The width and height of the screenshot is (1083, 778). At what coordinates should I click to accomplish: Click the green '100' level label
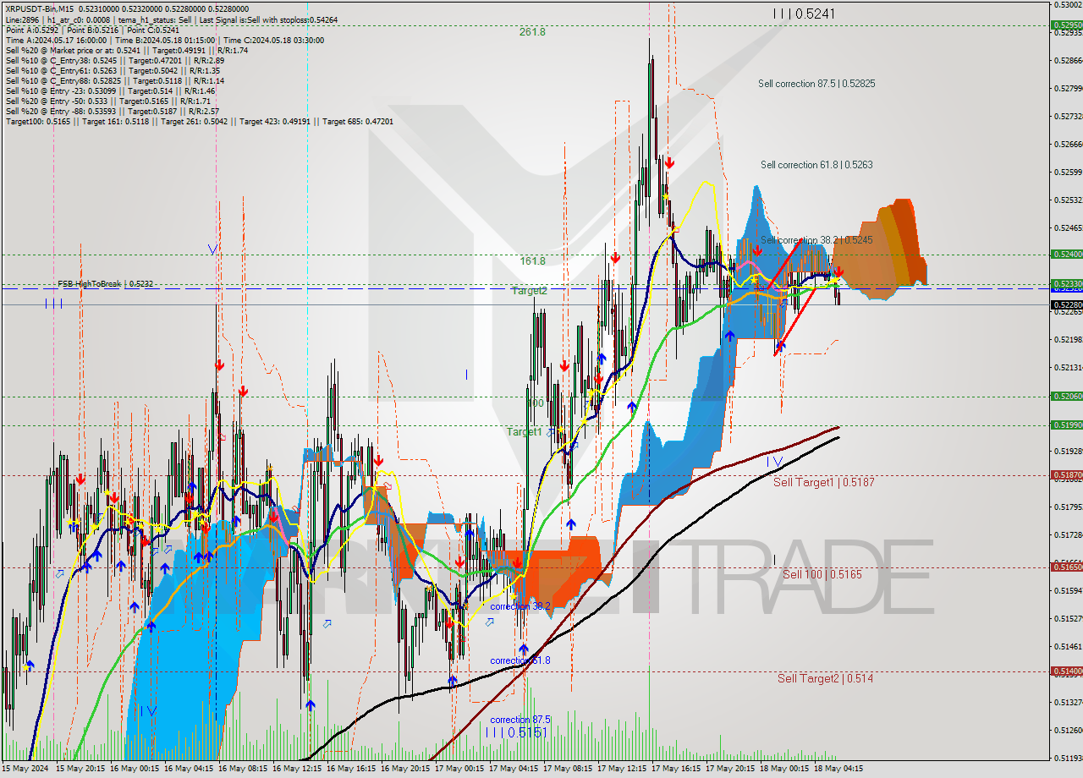pos(536,403)
